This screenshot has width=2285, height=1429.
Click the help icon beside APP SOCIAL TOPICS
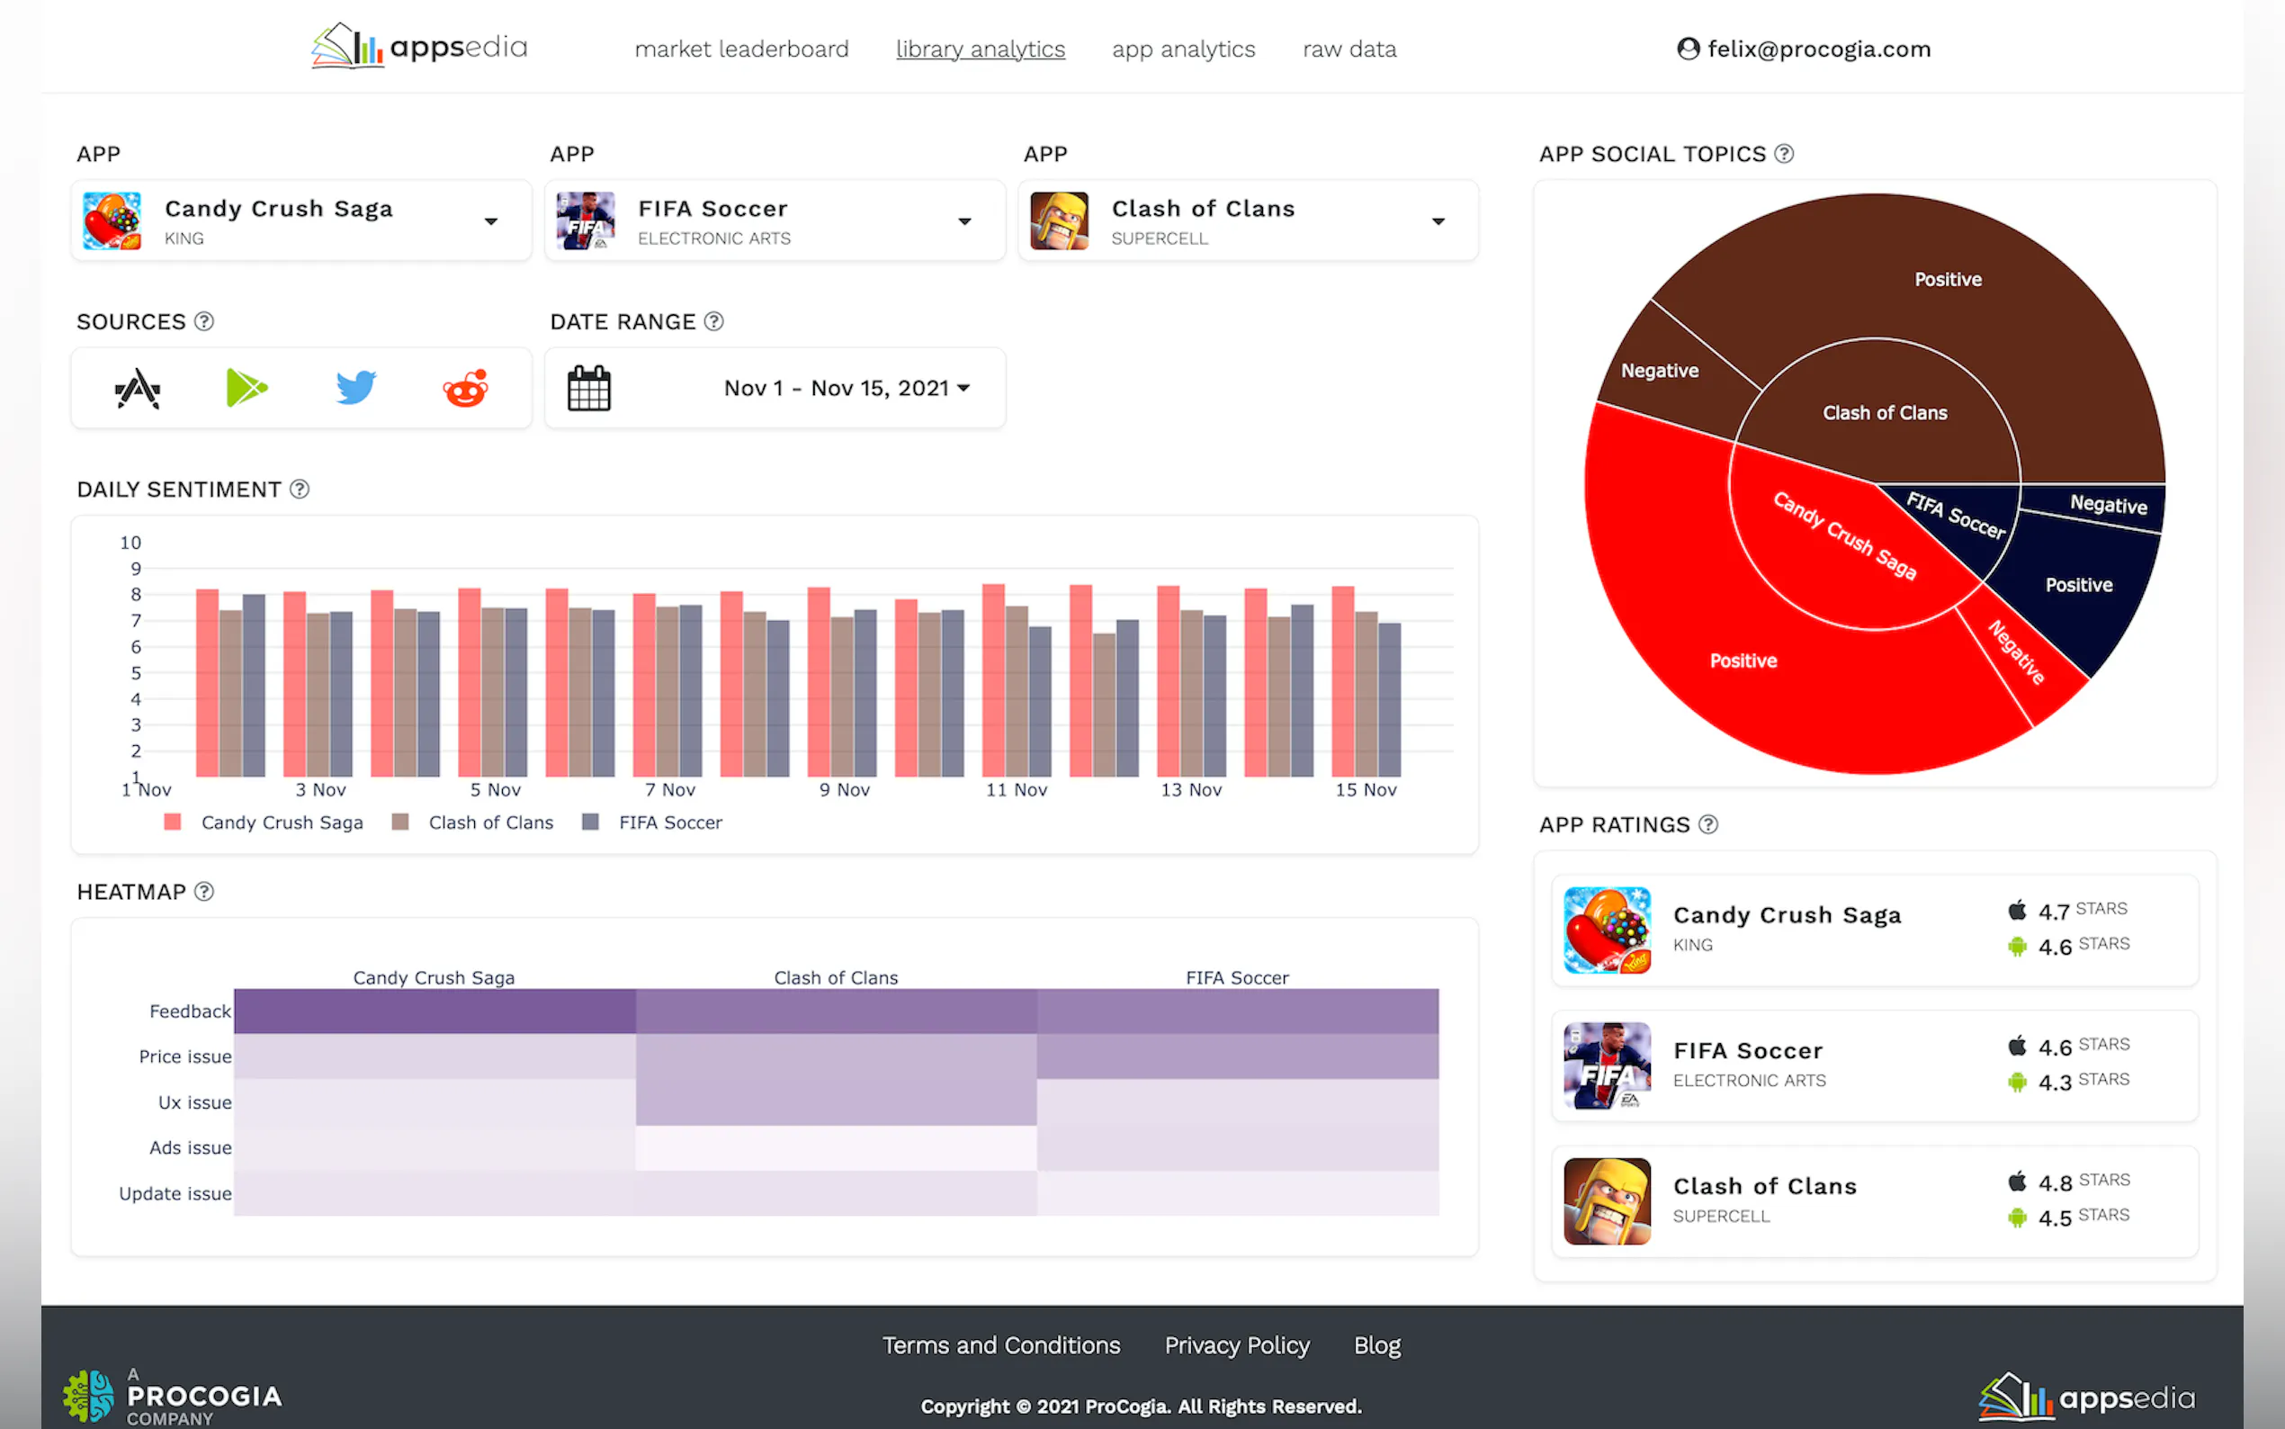tap(1783, 154)
